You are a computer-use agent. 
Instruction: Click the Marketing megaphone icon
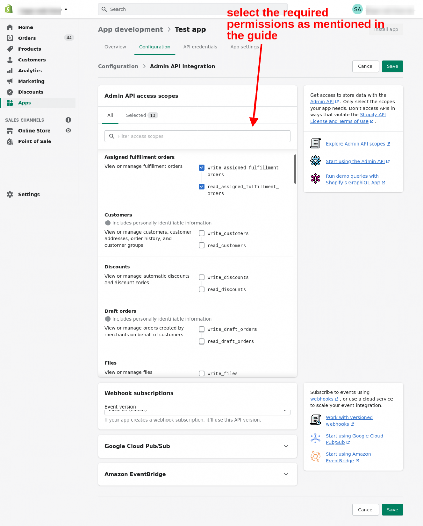(x=10, y=81)
